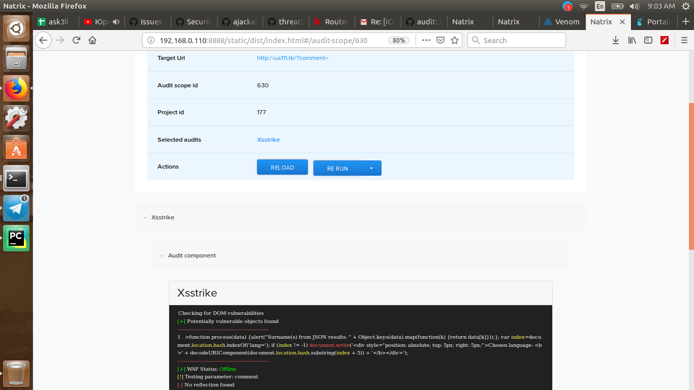
Task: Reload the page with the refresh icon
Action: pos(76,40)
